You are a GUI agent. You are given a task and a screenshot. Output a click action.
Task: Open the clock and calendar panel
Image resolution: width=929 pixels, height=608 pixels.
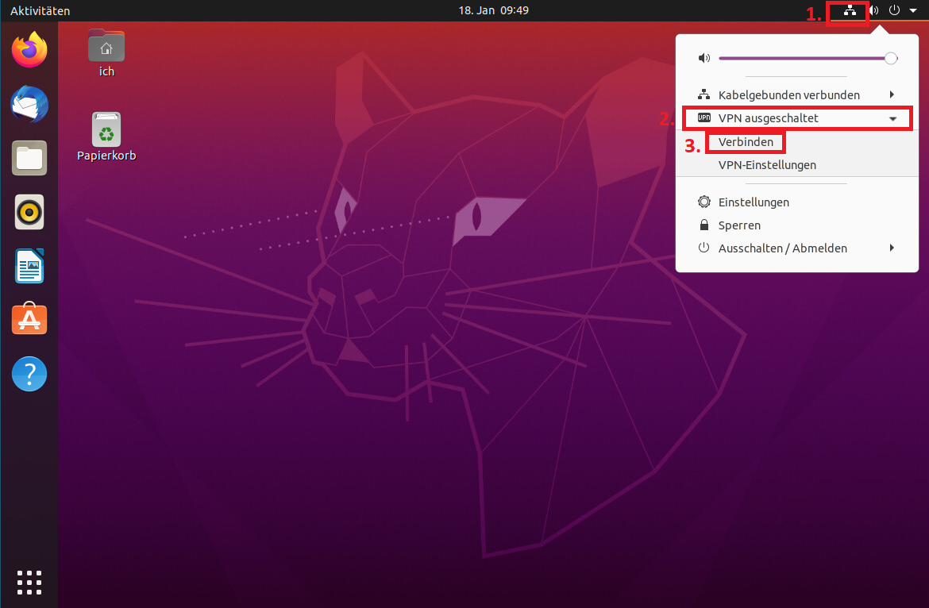click(493, 11)
